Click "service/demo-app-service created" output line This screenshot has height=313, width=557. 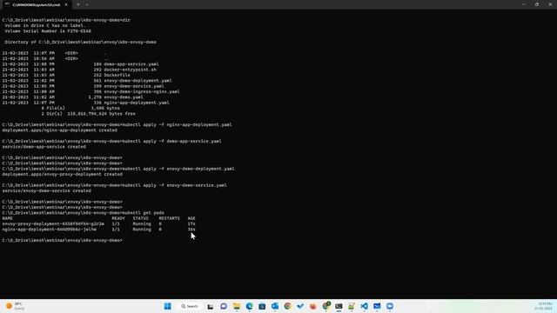point(44,147)
